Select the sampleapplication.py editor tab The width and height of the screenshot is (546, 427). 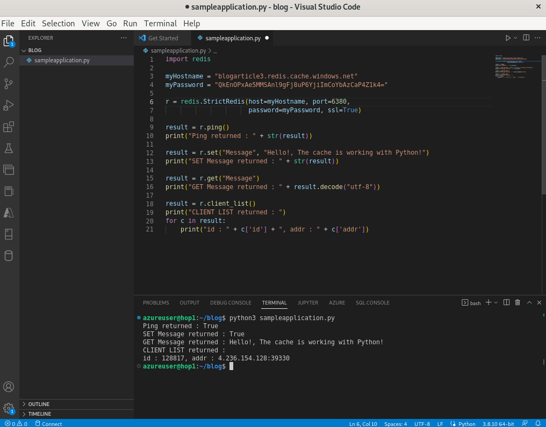click(x=233, y=38)
